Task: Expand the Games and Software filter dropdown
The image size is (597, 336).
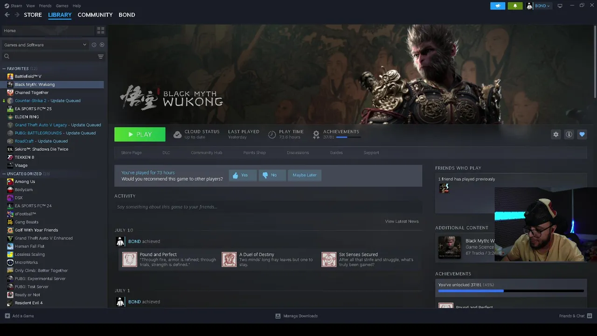Action: click(45, 45)
